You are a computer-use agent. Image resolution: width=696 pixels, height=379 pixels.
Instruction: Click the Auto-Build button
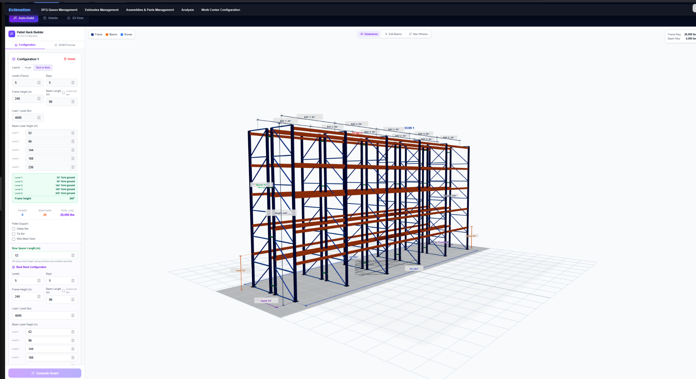pos(24,18)
